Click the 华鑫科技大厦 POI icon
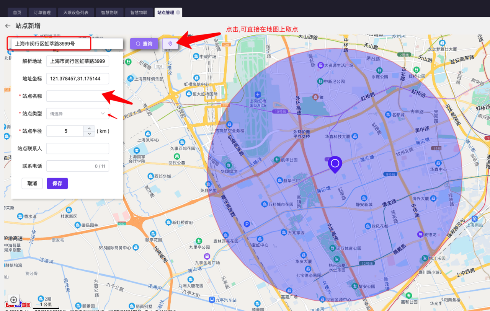This screenshot has width=490, height=311. click(355, 136)
